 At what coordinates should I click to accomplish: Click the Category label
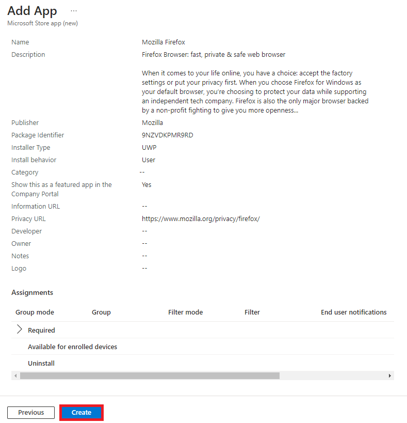[x=25, y=173]
